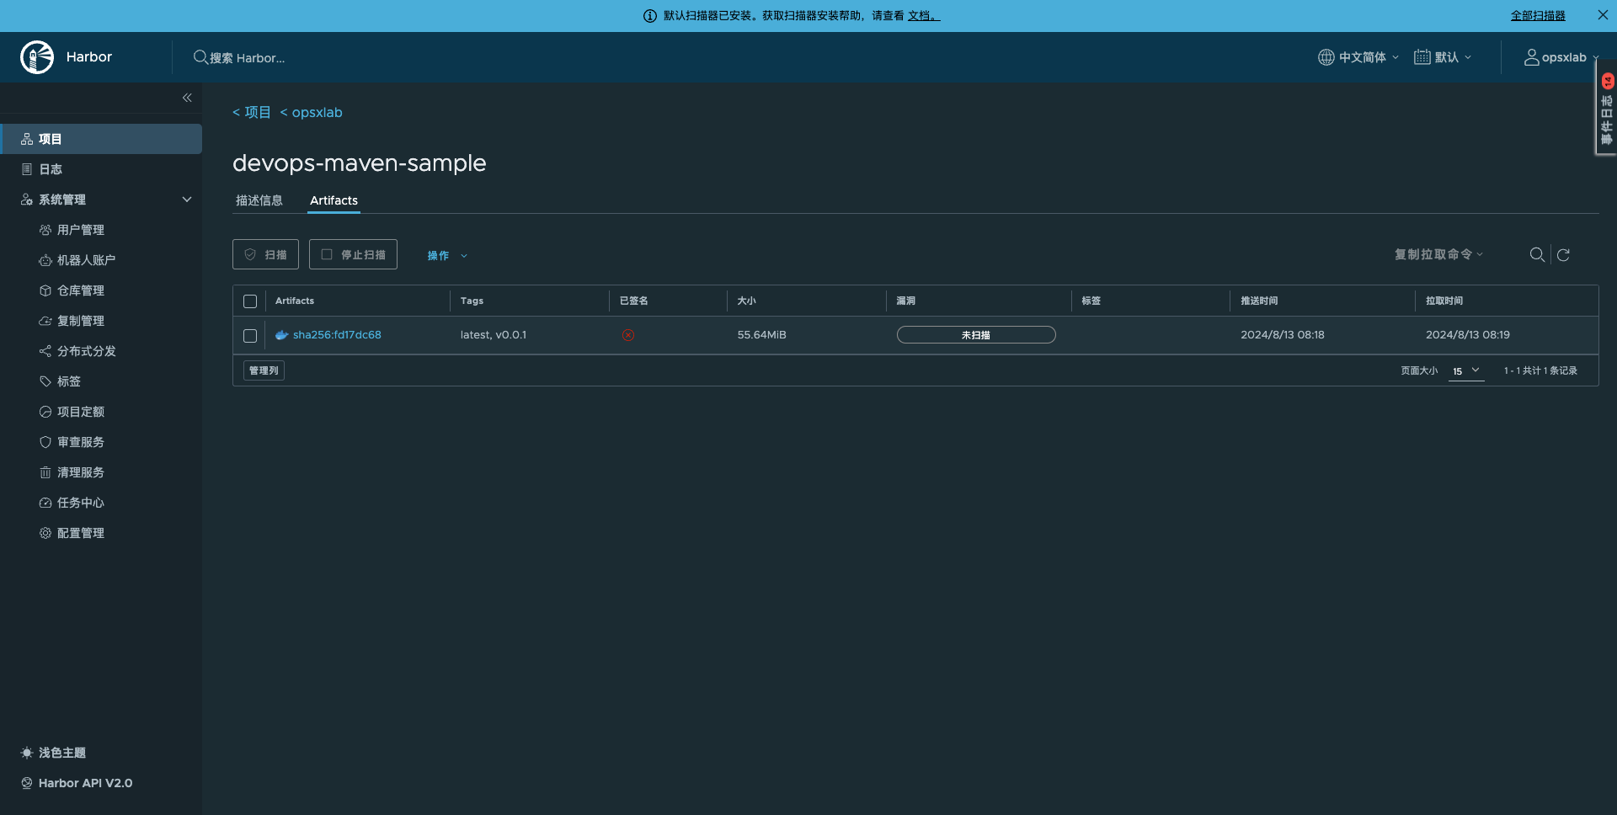This screenshot has height=815, width=1617.
Task: Toggle the select-all header checkbox
Action: click(x=250, y=301)
